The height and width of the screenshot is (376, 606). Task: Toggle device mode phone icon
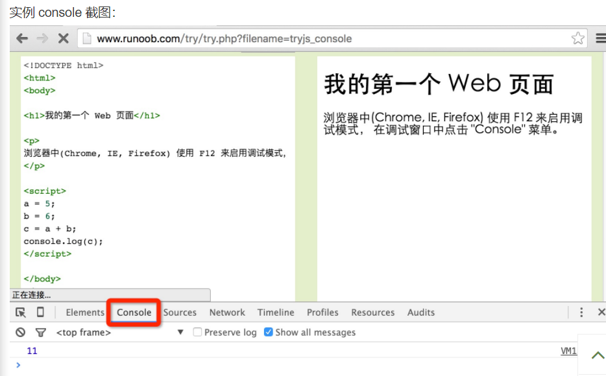(40, 312)
